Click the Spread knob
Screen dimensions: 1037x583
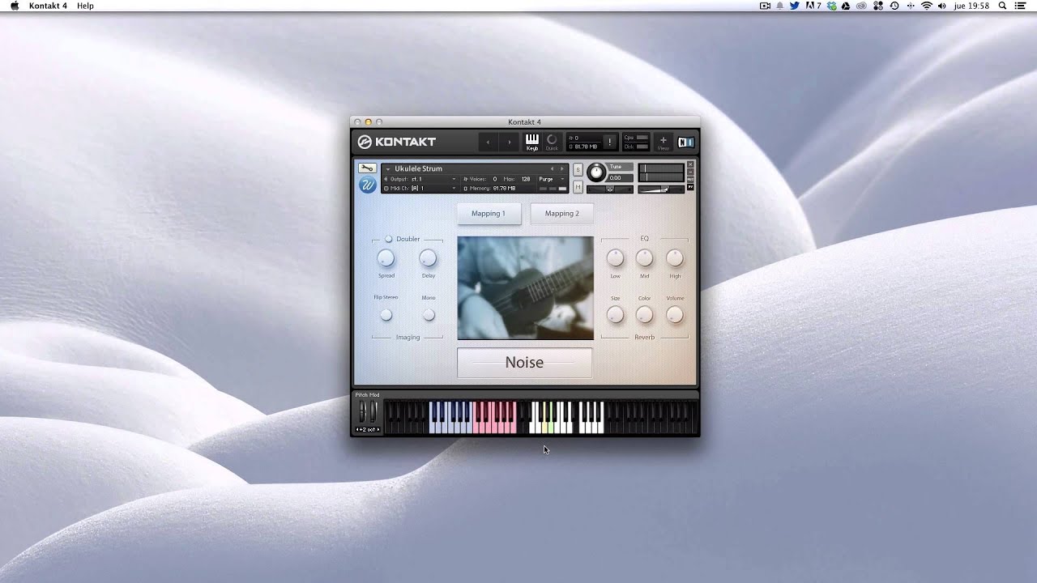click(x=386, y=258)
